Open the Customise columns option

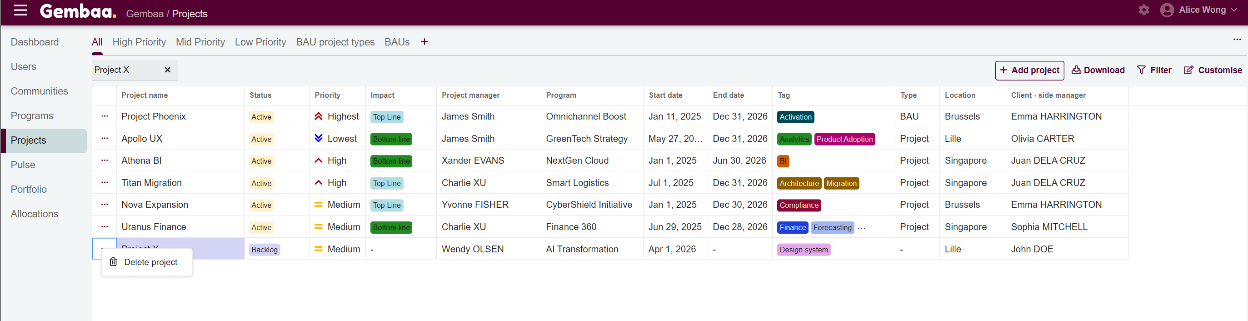click(1213, 70)
